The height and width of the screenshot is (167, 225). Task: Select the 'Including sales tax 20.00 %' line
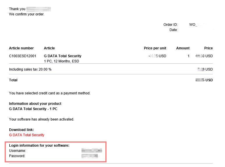[30, 69]
